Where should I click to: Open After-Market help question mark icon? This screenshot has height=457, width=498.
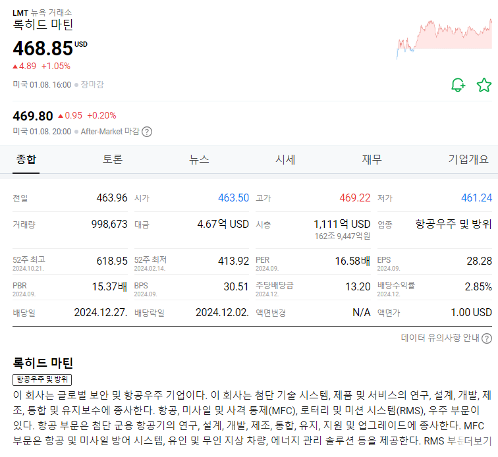(147, 132)
